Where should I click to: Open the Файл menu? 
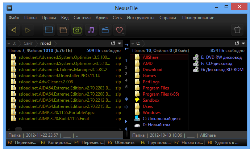pos(14,18)
